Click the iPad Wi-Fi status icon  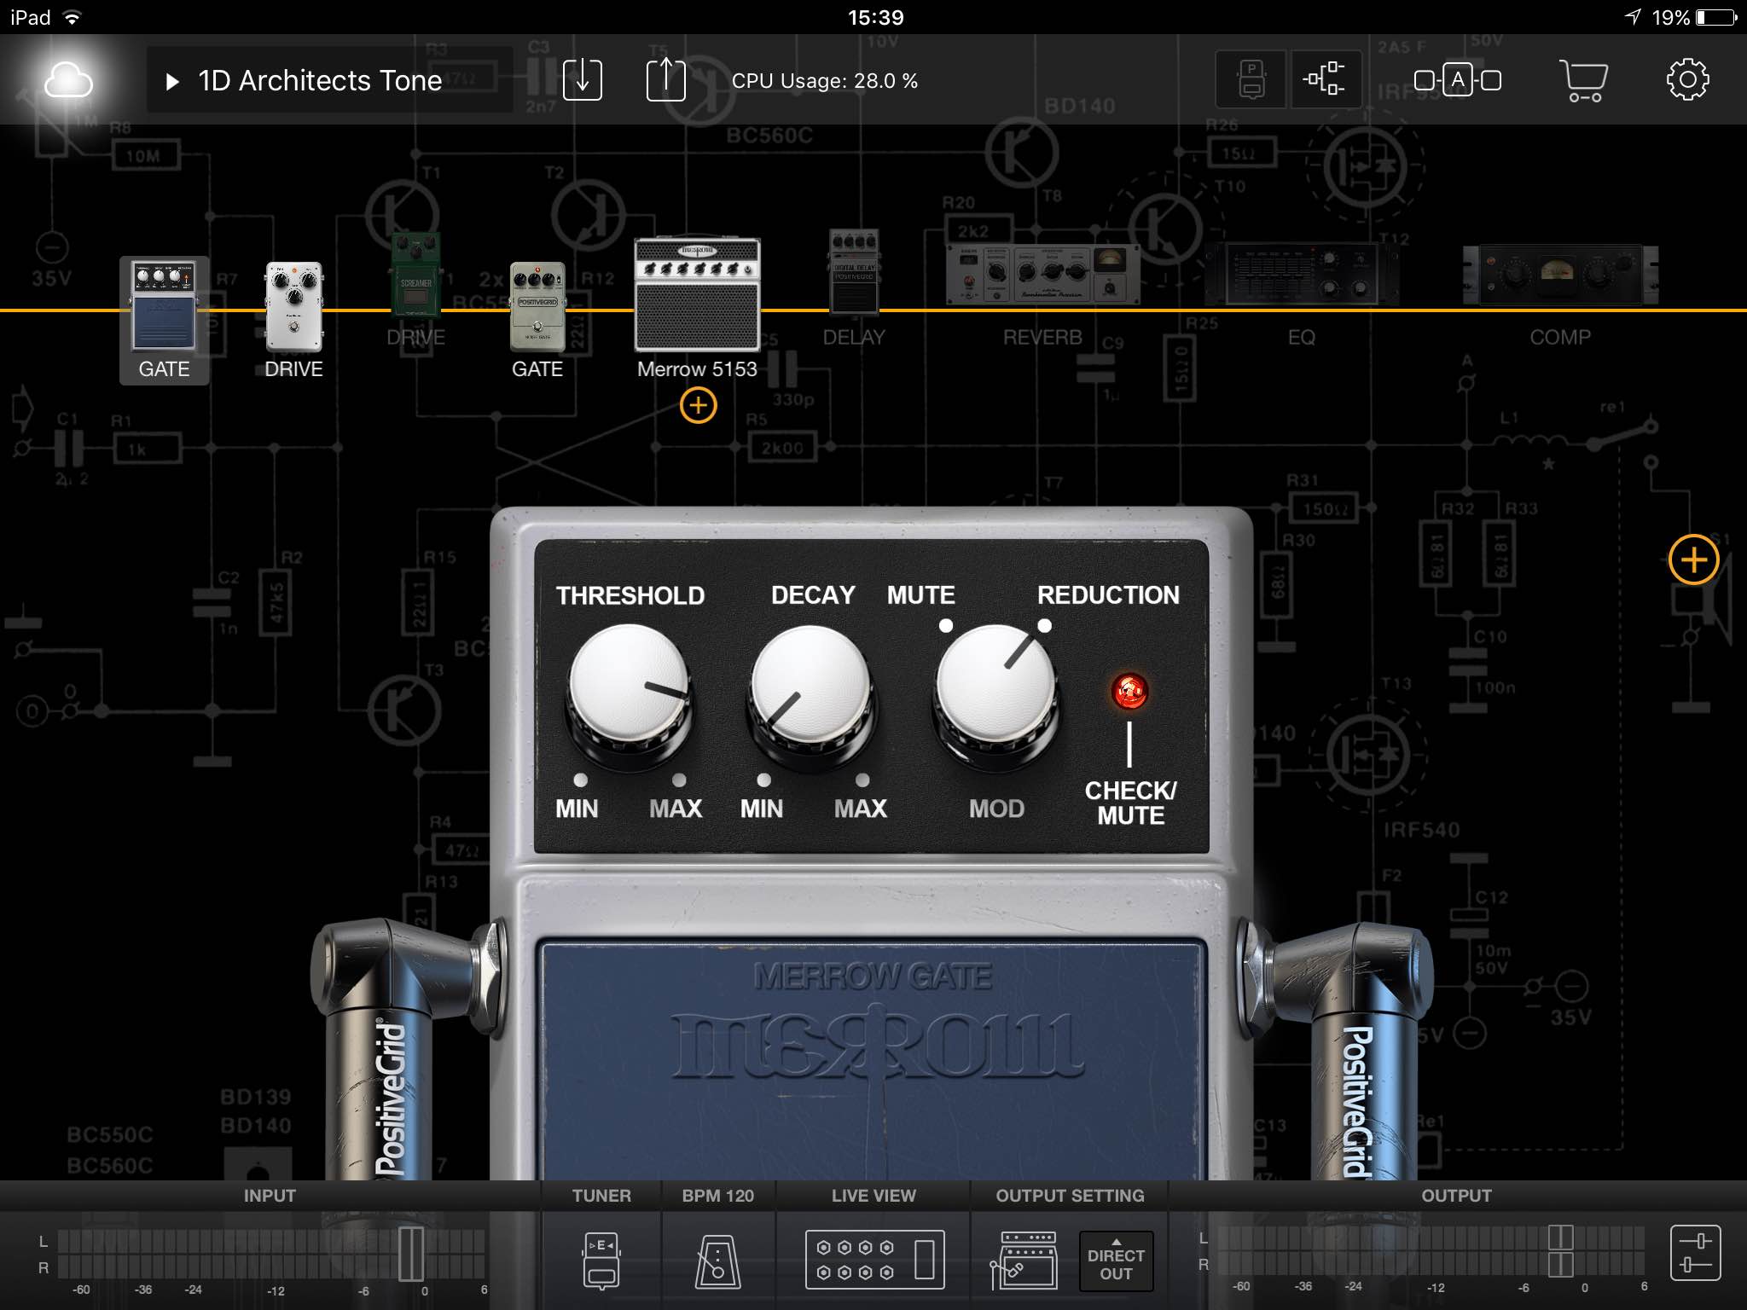tap(73, 17)
